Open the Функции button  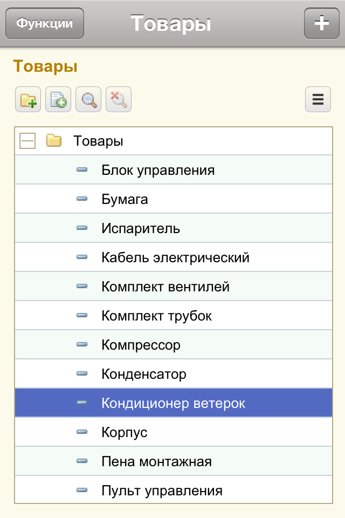pyautogui.click(x=45, y=23)
